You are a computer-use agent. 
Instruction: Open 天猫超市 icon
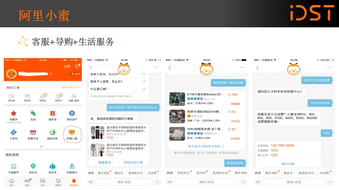click(13, 166)
